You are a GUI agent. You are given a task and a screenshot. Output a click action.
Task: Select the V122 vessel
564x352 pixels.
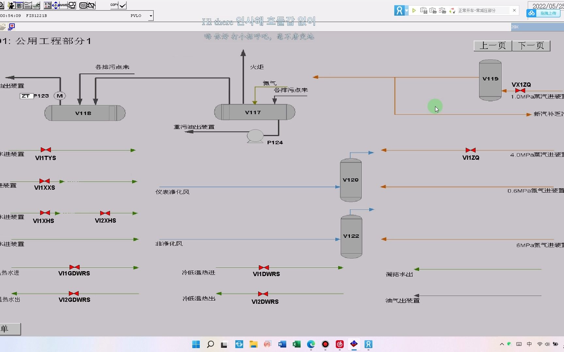coord(351,236)
